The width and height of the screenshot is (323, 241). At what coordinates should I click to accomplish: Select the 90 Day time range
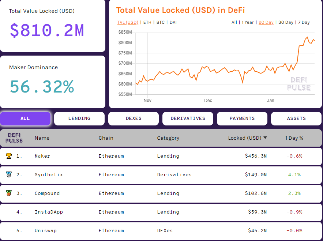pyautogui.click(x=266, y=22)
